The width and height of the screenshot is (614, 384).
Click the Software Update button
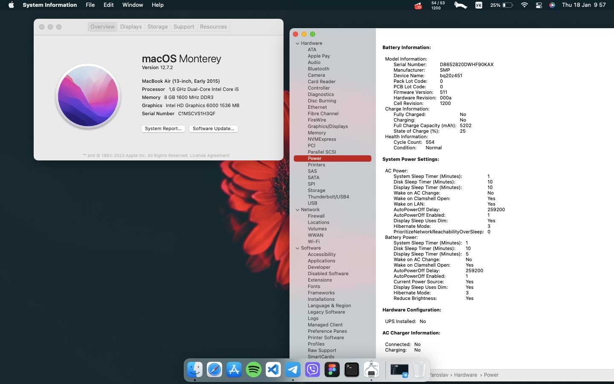[213, 128]
